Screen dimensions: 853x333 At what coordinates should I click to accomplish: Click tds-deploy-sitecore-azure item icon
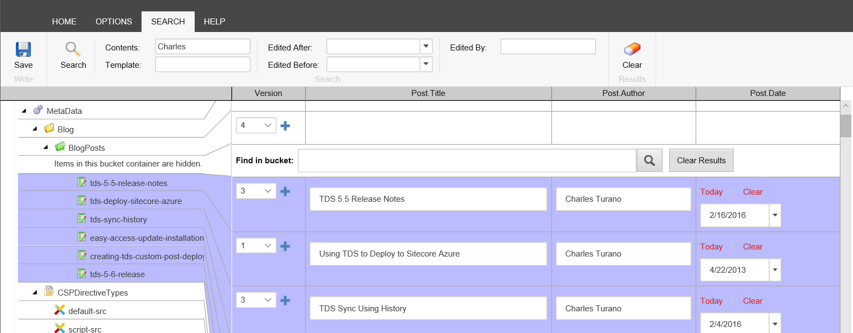point(82,201)
